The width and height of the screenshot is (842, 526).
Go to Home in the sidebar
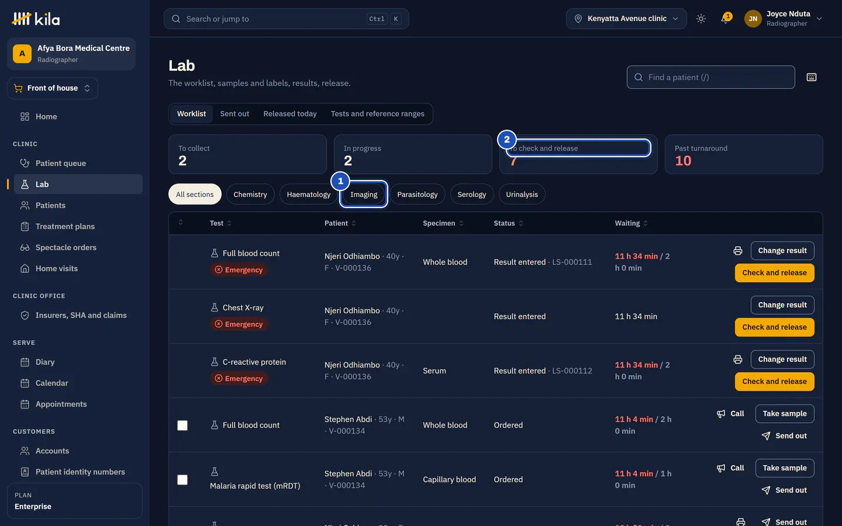(78, 116)
